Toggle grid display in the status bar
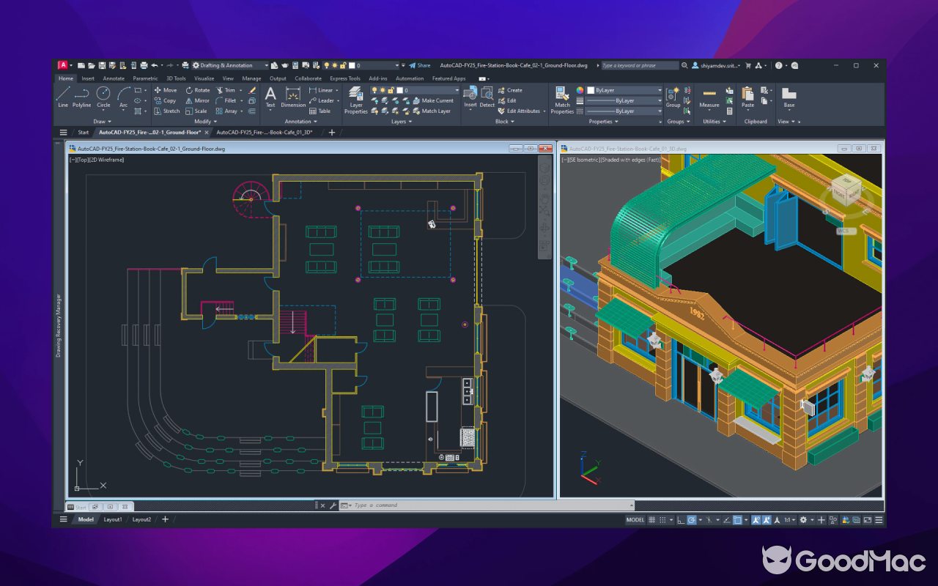Viewport: 938px width, 586px height. (652, 520)
